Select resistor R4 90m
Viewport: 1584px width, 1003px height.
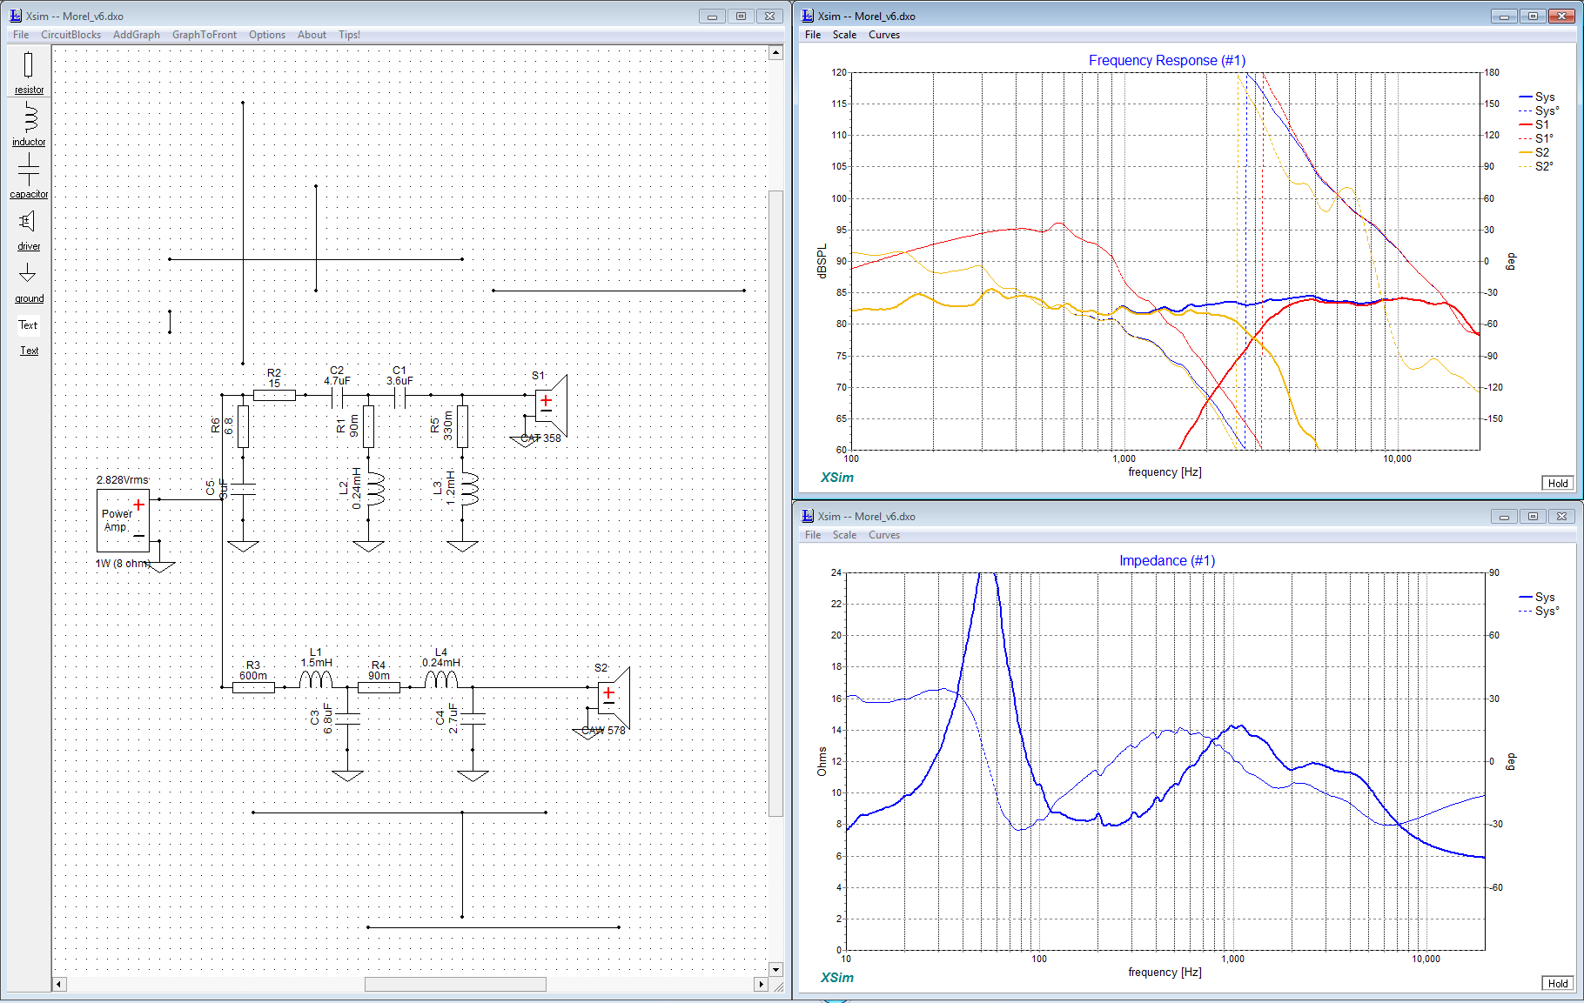pyautogui.click(x=379, y=687)
